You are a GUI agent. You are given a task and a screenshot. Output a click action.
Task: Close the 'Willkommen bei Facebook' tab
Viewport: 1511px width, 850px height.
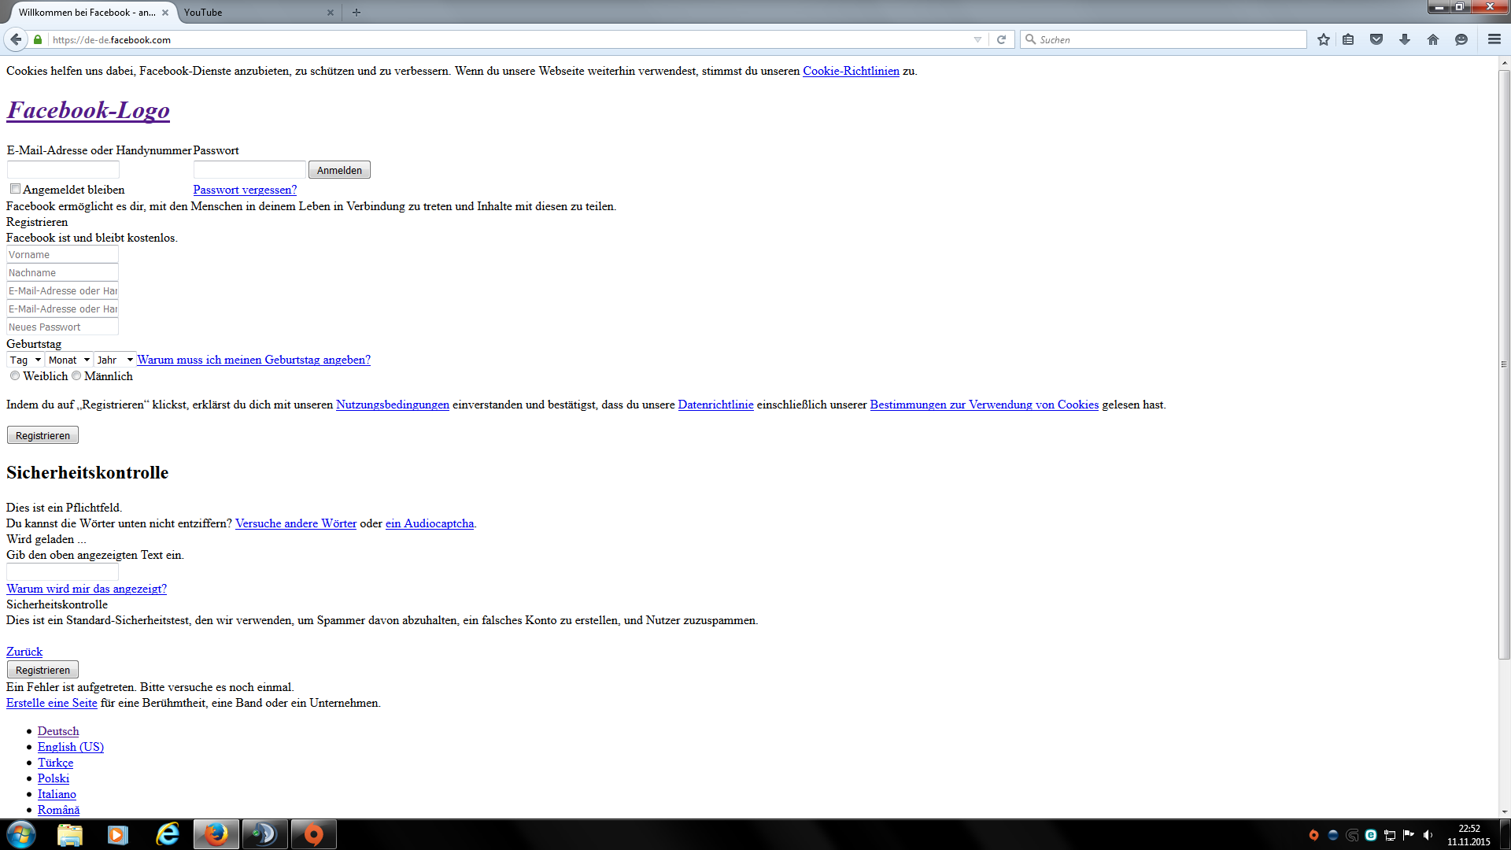click(165, 13)
